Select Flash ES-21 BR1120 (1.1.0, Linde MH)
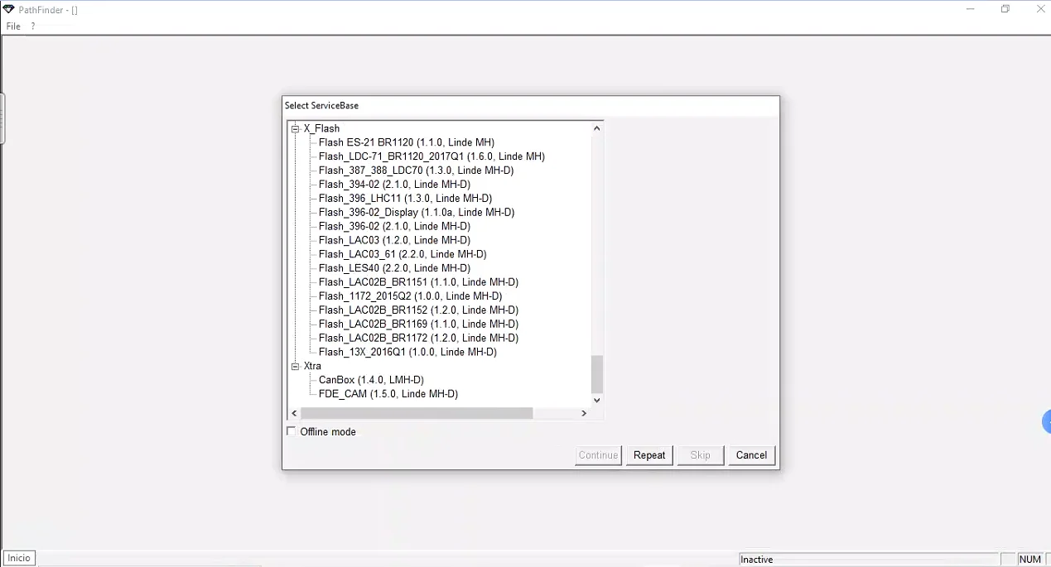Screen dimensions: 1051x567 [x=406, y=142]
